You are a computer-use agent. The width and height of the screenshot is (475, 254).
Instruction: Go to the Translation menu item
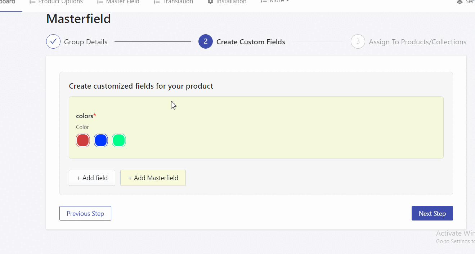177,2
